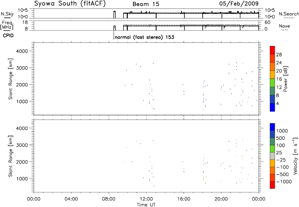Click the 'normal (fast stereo) 153' text
The width and height of the screenshot is (299, 207).
pyautogui.click(x=145, y=37)
